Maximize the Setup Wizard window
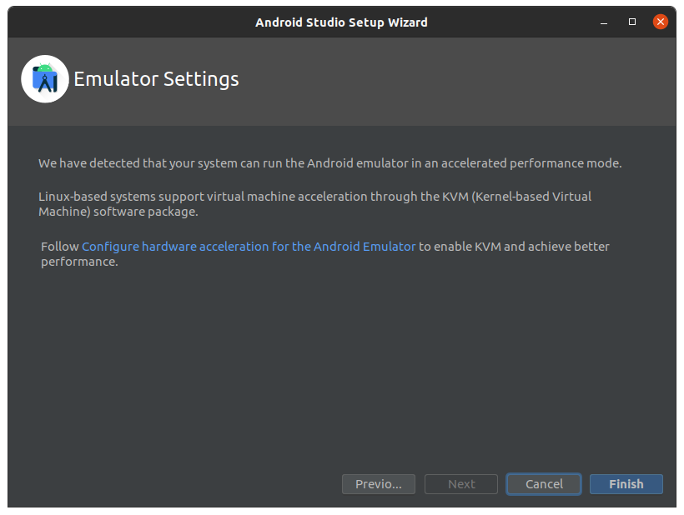Screen dimensions: 684x515 [x=631, y=22]
